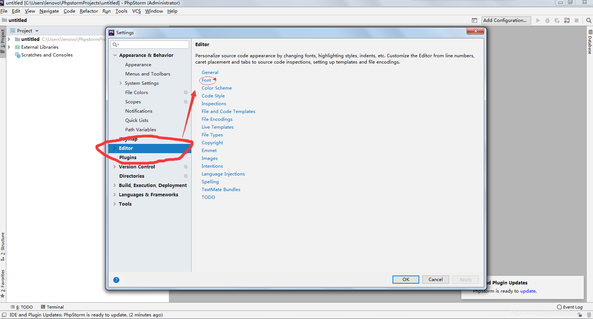Click the Event Log icon
Screen dimensions: 593x319
[x=559, y=307]
